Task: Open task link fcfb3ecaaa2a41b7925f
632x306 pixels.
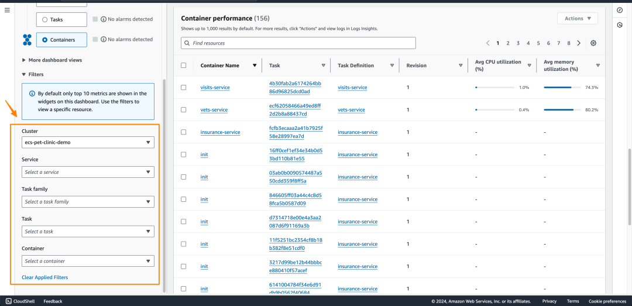Action: pyautogui.click(x=296, y=132)
